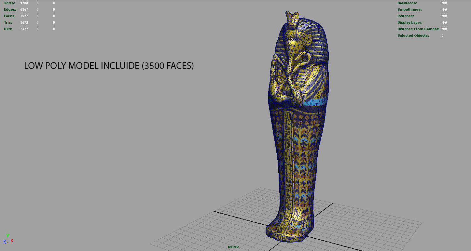Click the N/A value beside Backfaces

[x=444, y=3]
